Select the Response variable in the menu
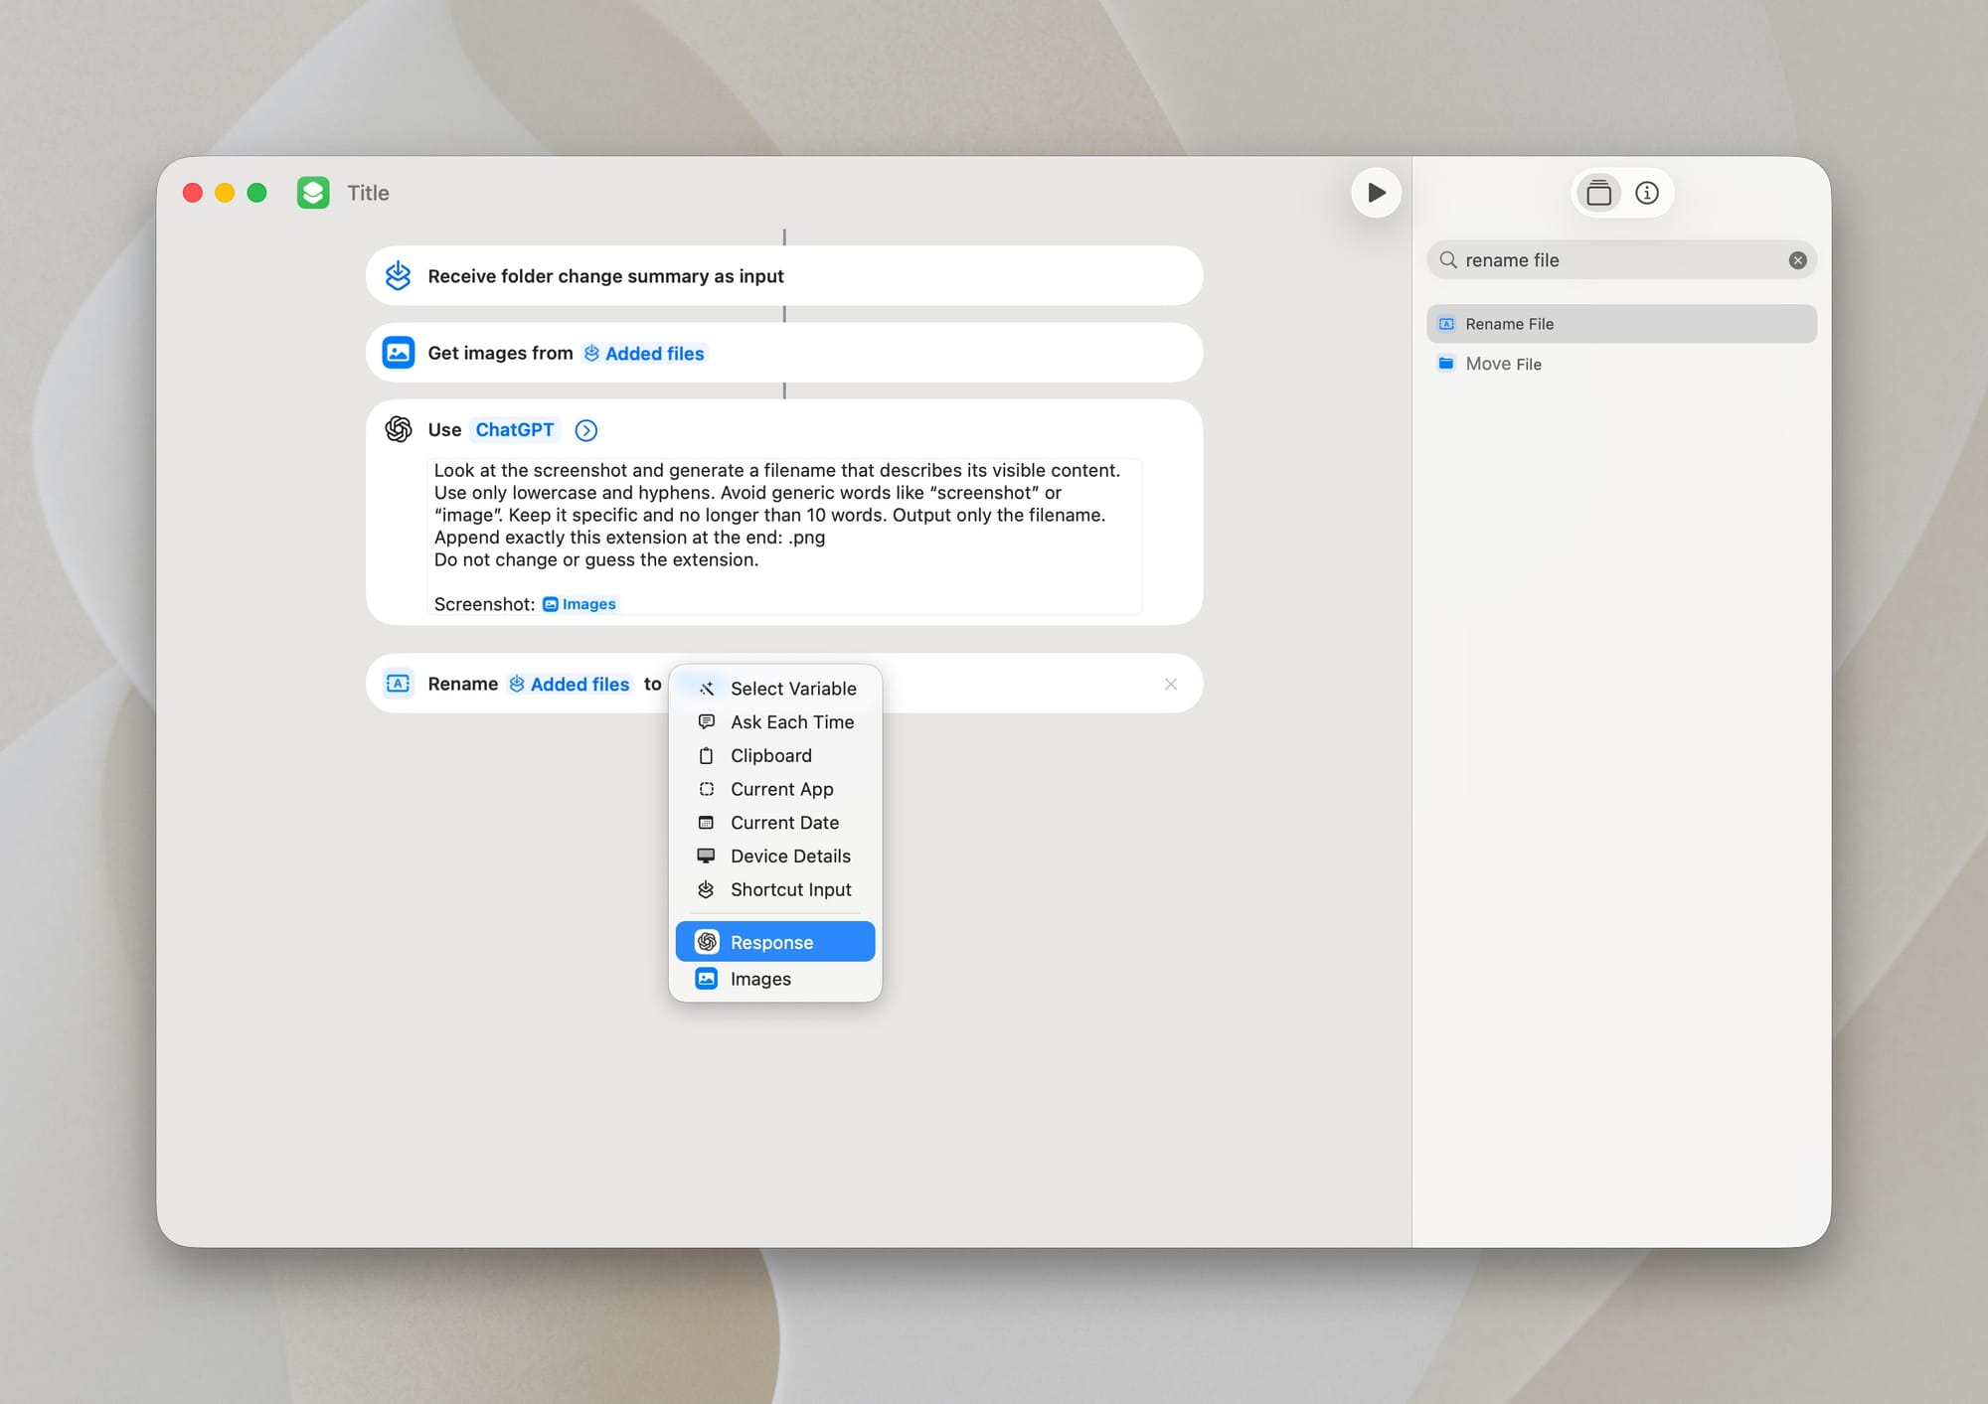Image resolution: width=1988 pixels, height=1404 pixels. (x=771, y=941)
